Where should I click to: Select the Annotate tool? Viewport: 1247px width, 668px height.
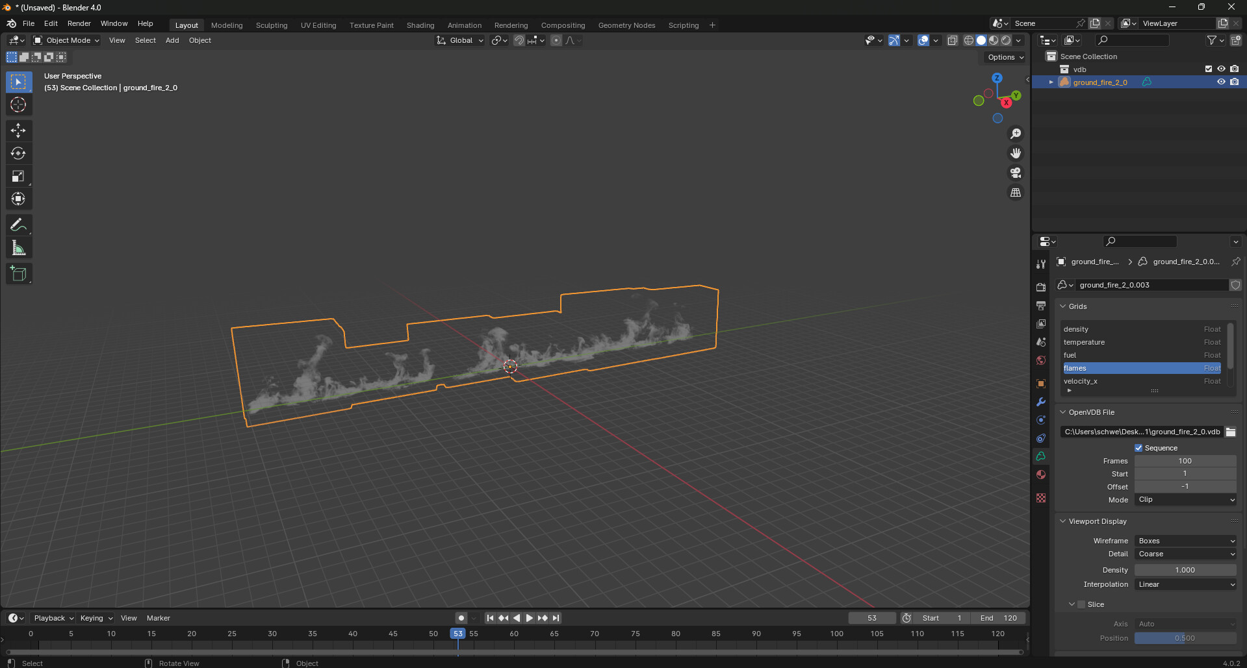[x=18, y=225]
